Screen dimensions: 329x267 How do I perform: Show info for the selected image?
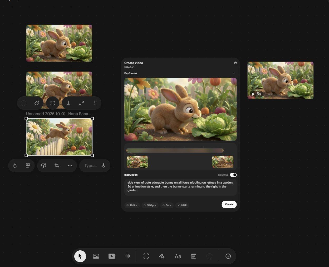(95, 103)
